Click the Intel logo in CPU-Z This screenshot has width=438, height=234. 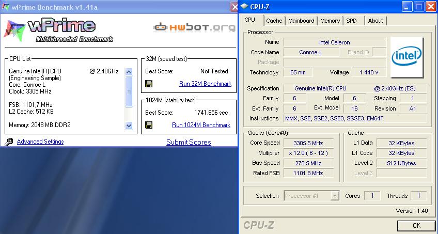click(x=406, y=57)
